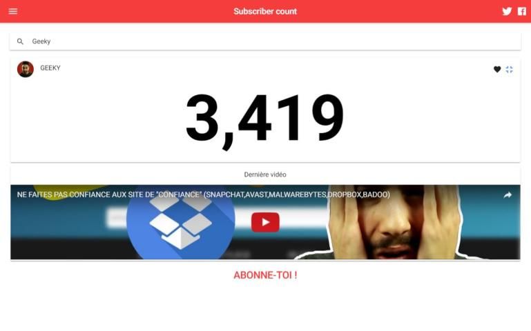Viewport: 531px width, 331px height.
Task: Open the NE FAITES PAS CONFIANCE video title
Action: tap(204, 194)
